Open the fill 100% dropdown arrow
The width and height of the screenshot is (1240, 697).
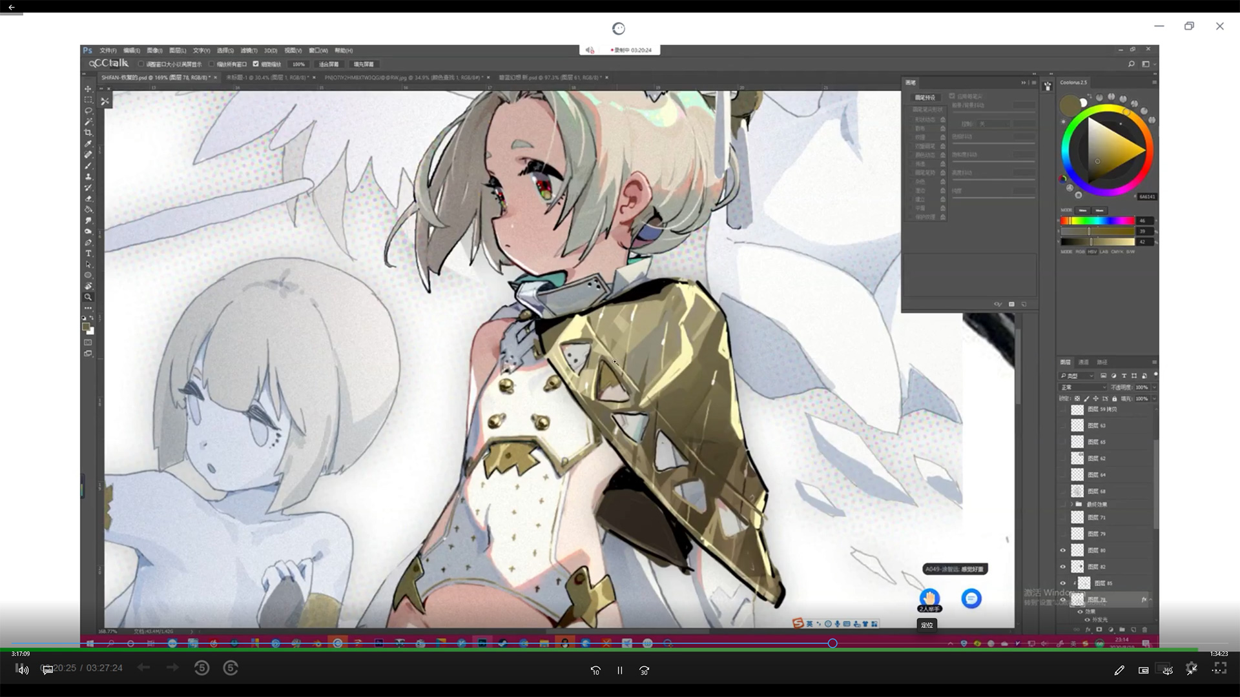tap(1154, 398)
